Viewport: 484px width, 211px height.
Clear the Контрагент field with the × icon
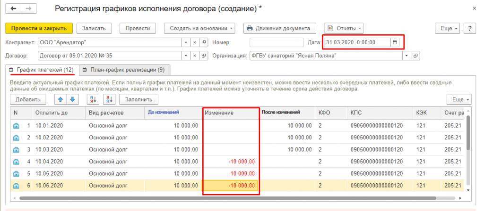click(x=194, y=42)
